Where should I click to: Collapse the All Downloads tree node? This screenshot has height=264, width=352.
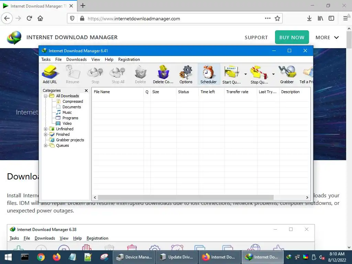click(x=46, y=96)
